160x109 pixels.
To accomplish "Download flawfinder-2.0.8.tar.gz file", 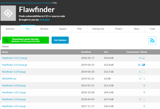I will click(x=14, y=85).
